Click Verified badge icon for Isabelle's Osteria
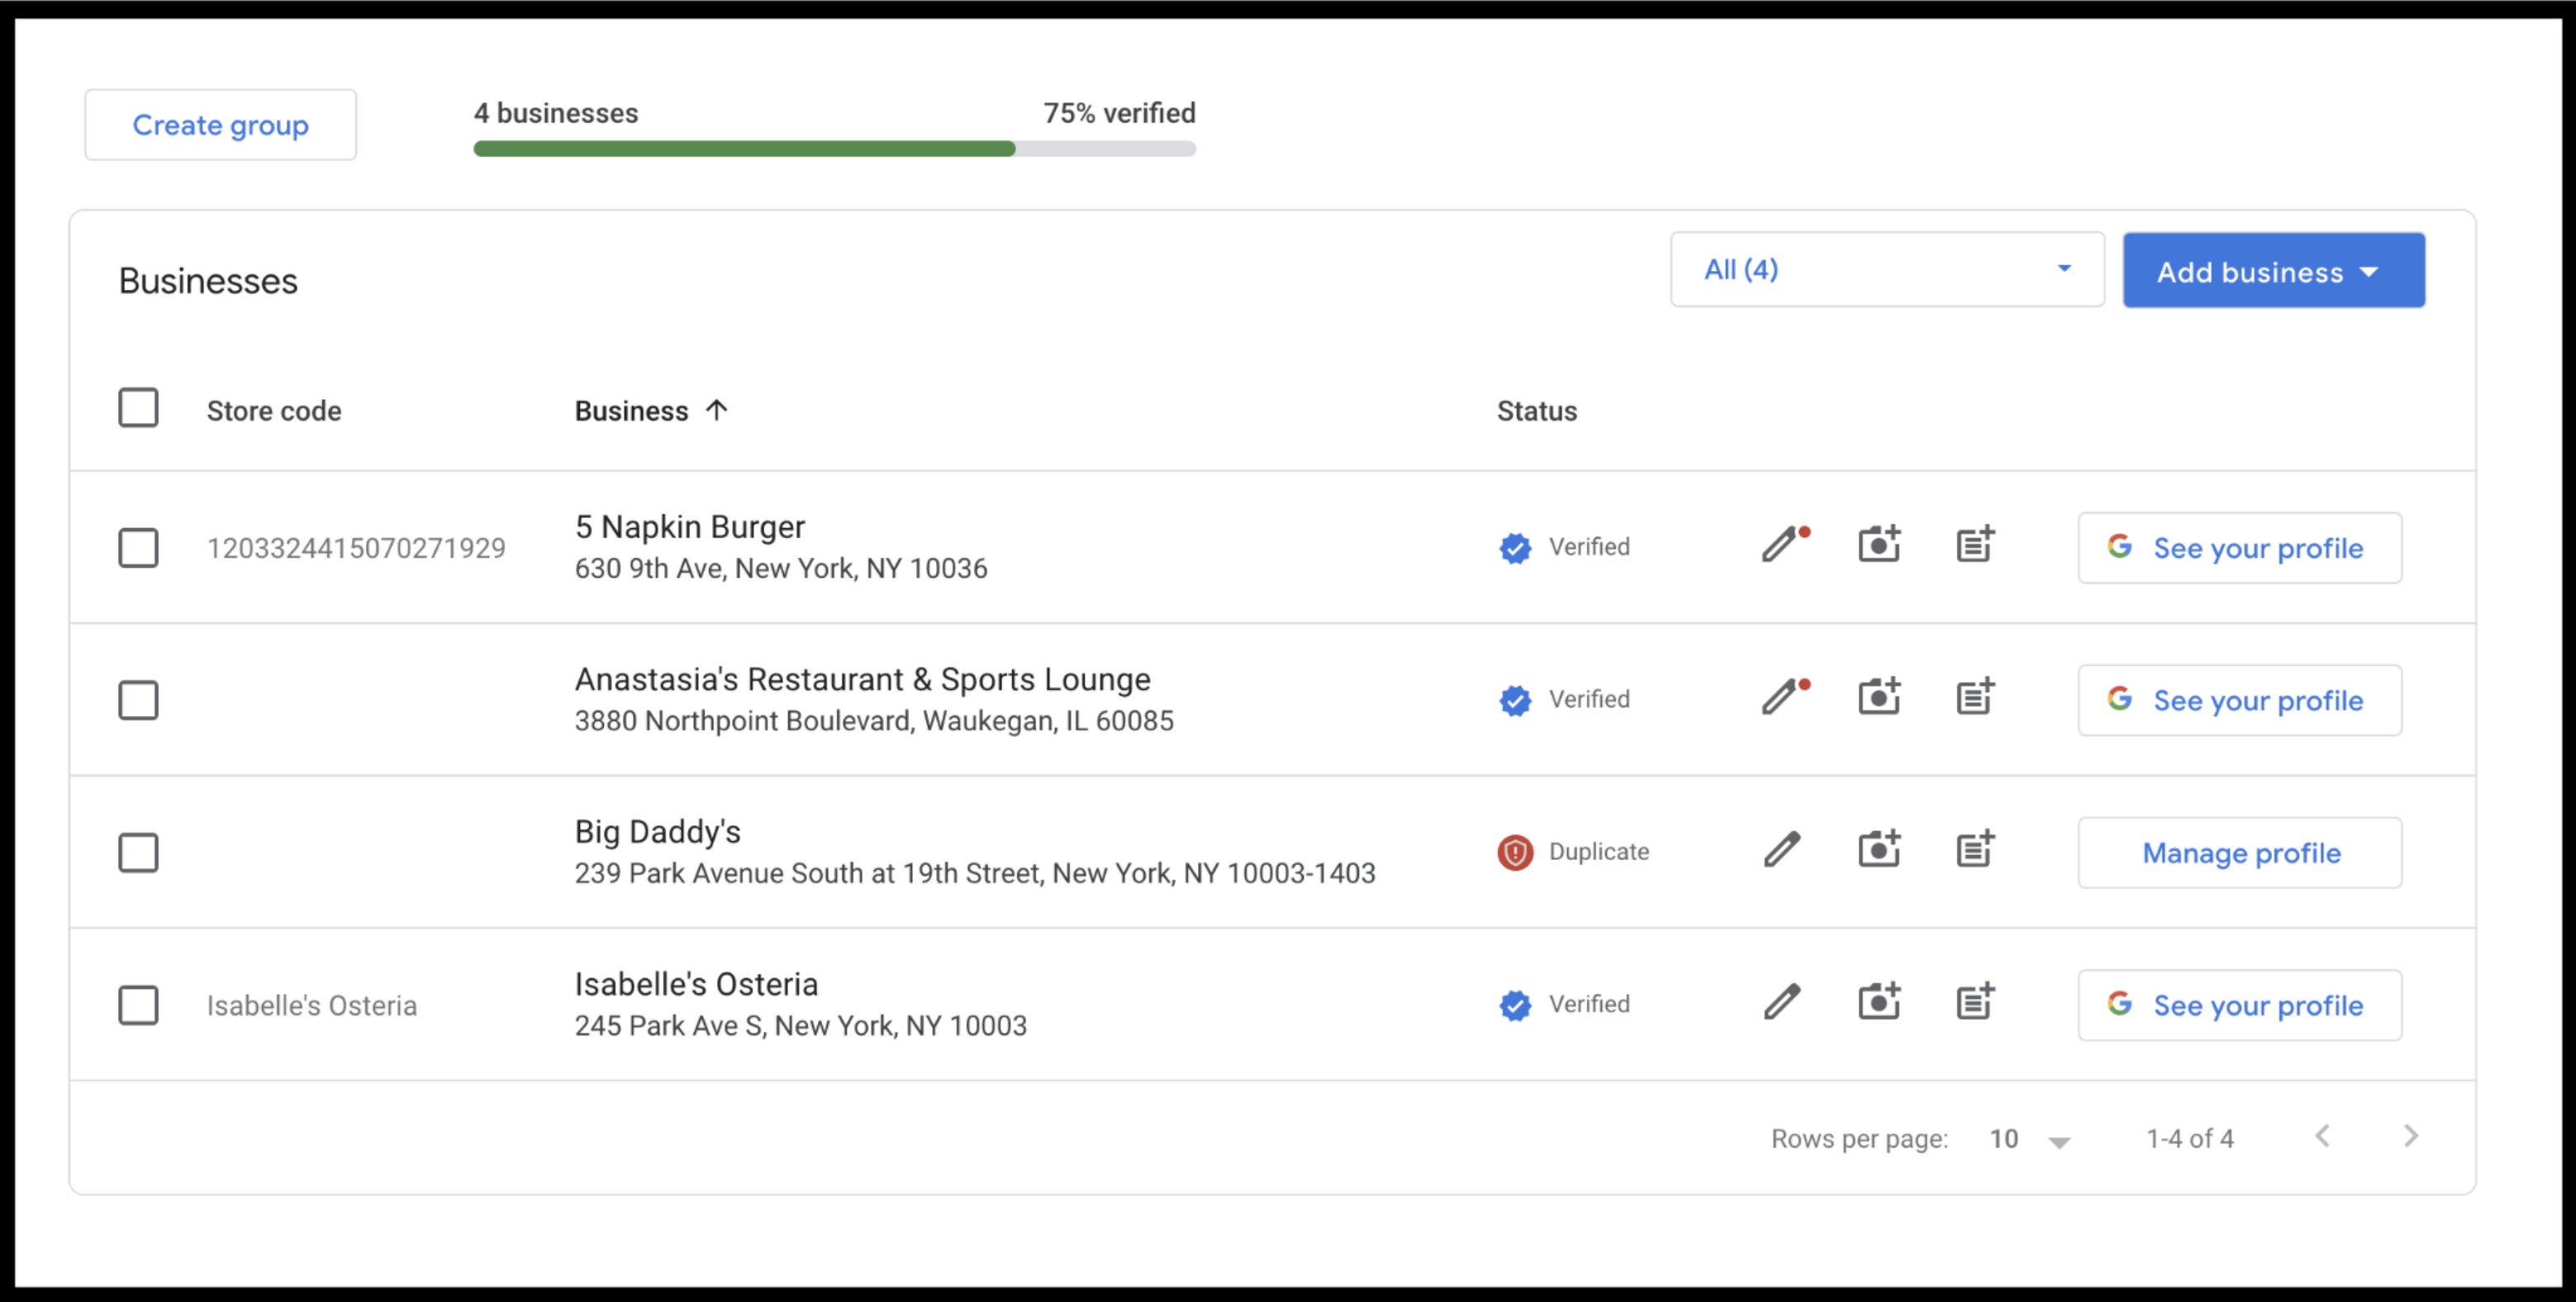This screenshot has height=1302, width=2576. point(1515,1005)
